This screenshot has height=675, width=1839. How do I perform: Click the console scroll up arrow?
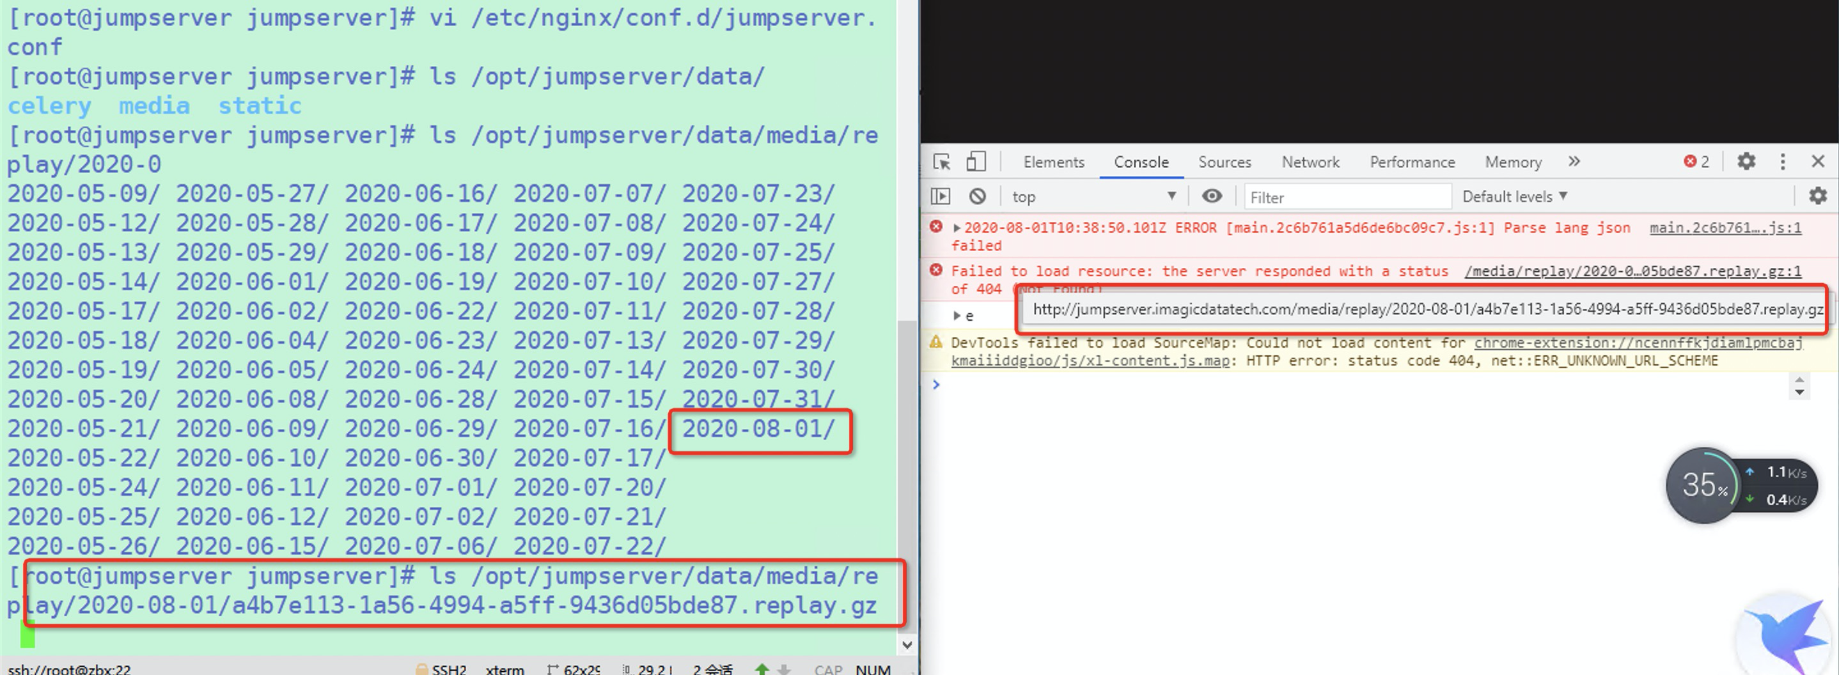(x=1799, y=380)
